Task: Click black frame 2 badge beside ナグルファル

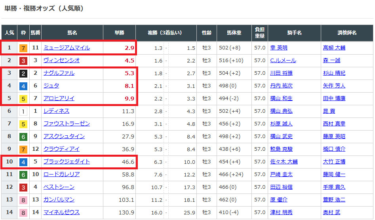Action: (x=23, y=73)
